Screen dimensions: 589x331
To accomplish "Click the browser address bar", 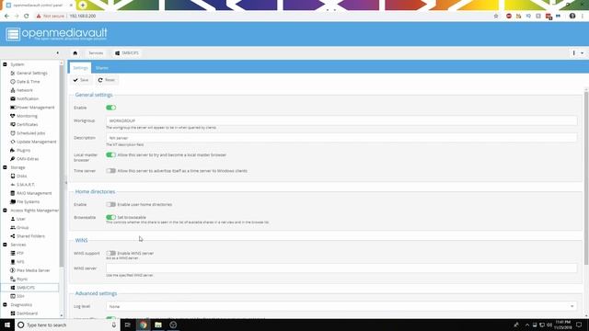I will coord(263,17).
